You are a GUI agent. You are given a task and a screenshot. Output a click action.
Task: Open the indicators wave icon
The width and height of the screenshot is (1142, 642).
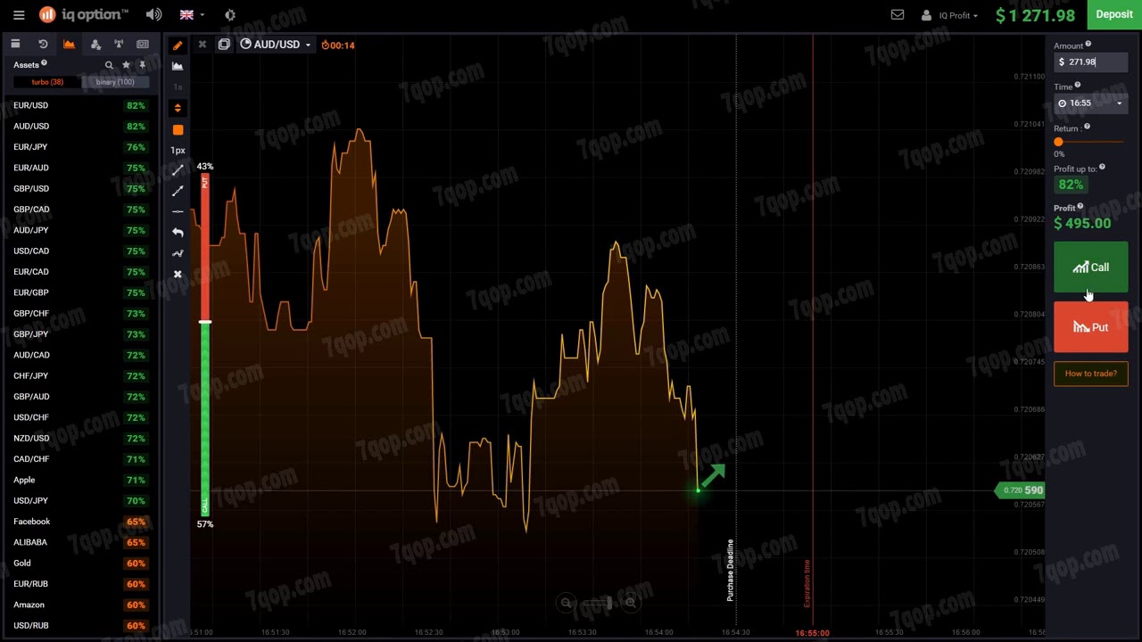pos(178,253)
